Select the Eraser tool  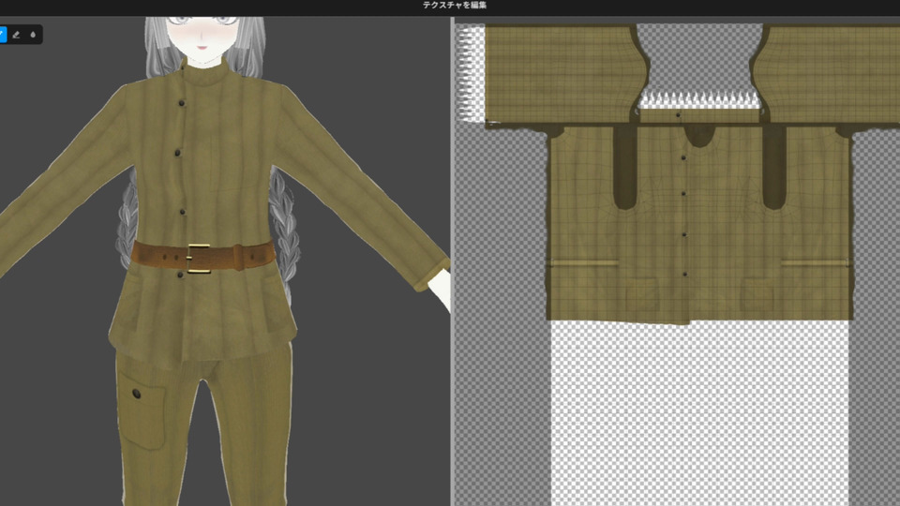pyautogui.click(x=16, y=35)
